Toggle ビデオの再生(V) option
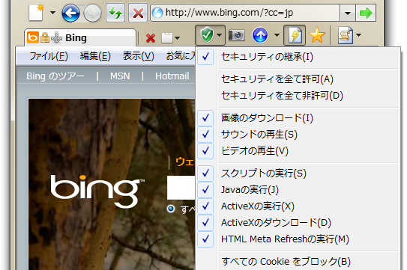Viewport: 407px width, 270px height. coord(298,151)
